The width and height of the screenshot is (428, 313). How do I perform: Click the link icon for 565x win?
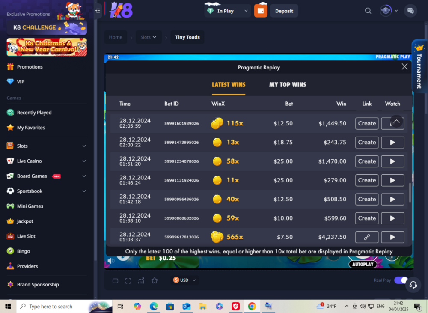pyautogui.click(x=367, y=237)
